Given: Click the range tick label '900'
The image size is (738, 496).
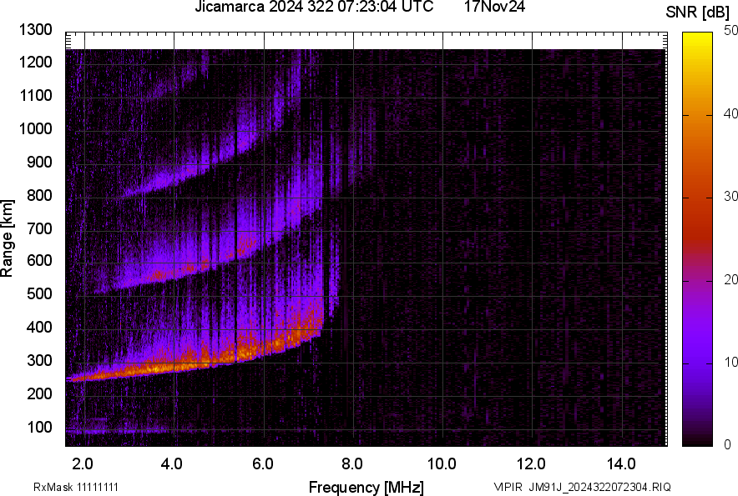Looking at the screenshot, I should [x=39, y=162].
